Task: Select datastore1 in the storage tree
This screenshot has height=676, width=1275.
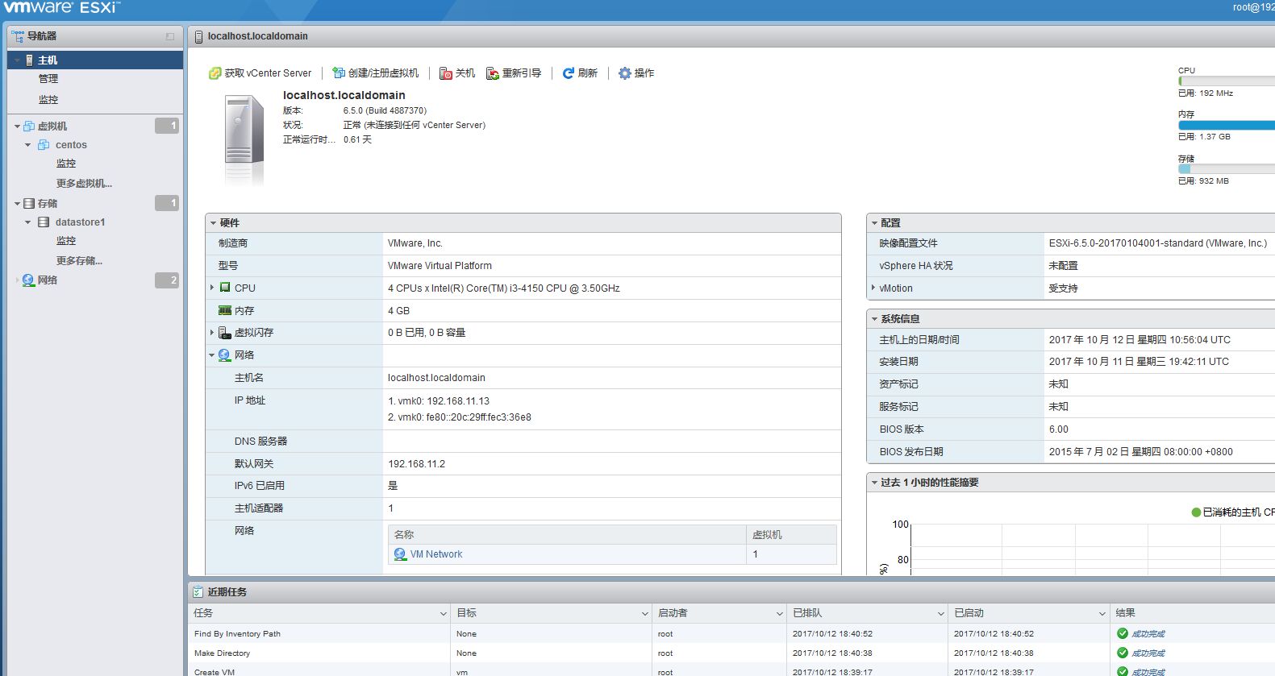Action: point(80,222)
